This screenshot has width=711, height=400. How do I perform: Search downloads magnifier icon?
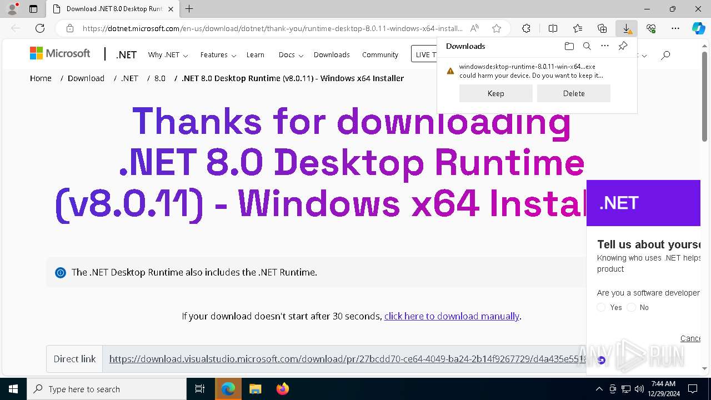587,46
